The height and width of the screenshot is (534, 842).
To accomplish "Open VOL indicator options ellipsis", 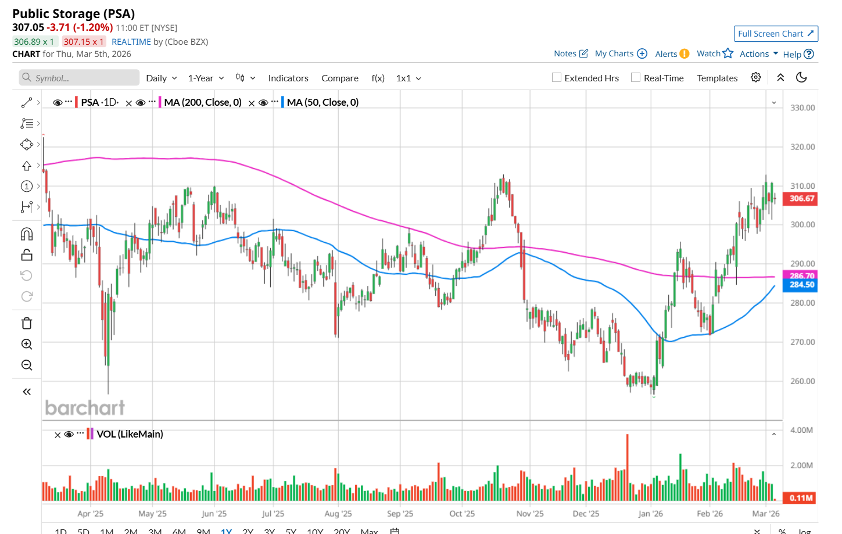I will pyautogui.click(x=80, y=434).
